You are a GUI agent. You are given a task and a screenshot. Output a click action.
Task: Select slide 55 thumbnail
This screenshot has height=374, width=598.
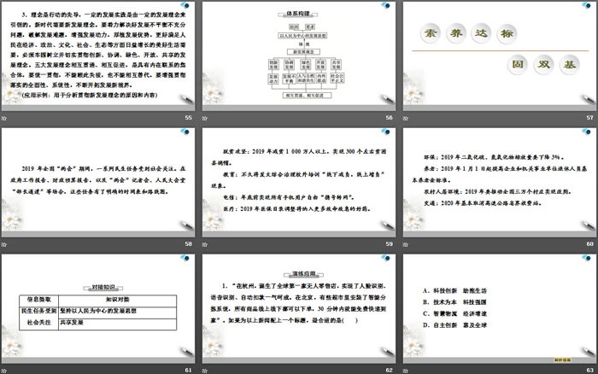99,56
